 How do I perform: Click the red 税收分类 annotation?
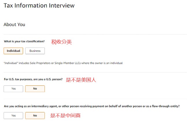61,42
